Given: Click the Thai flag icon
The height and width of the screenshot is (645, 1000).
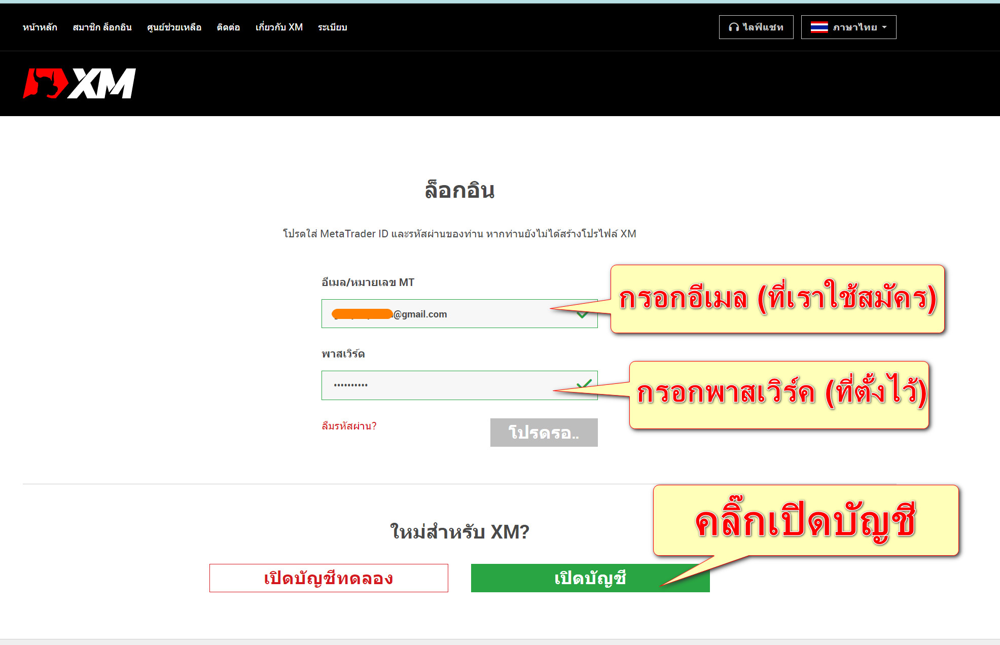Looking at the screenshot, I should [x=819, y=27].
